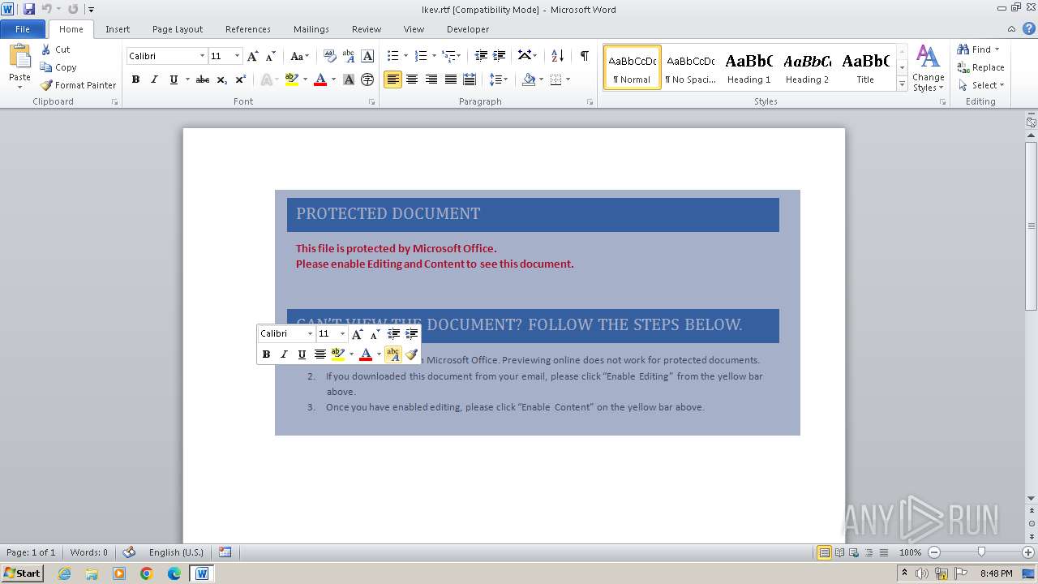
Task: Activate the Format Painter tool
Action: coord(79,85)
